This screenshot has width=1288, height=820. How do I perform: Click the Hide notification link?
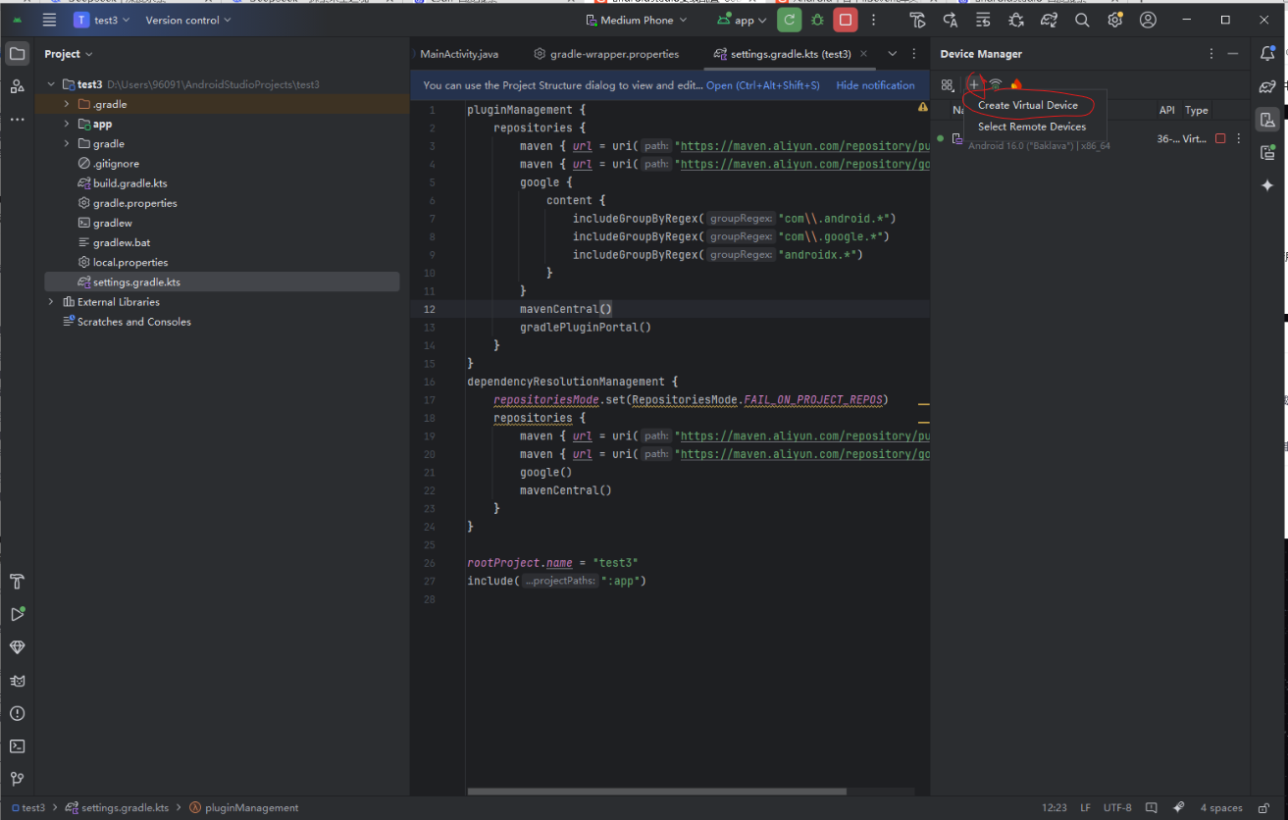pyautogui.click(x=875, y=85)
